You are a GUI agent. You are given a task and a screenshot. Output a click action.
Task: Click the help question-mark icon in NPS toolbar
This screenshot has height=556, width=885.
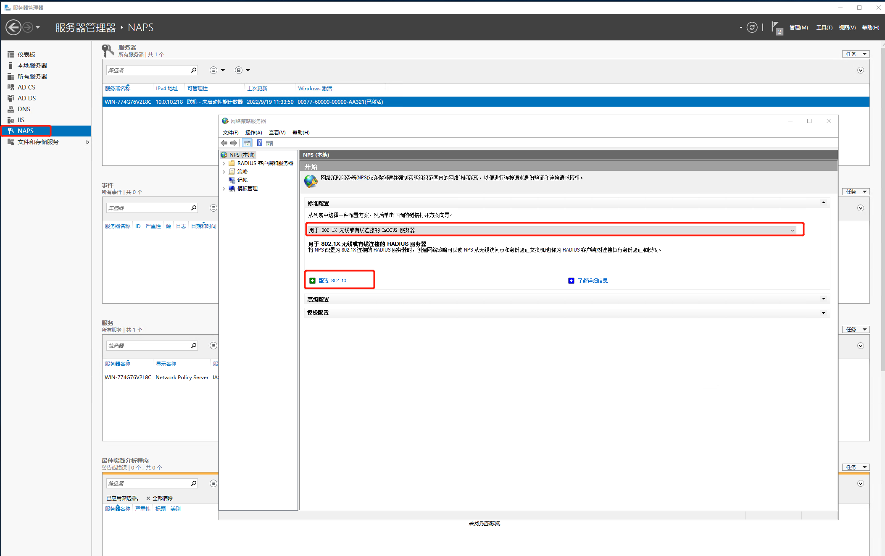point(260,143)
